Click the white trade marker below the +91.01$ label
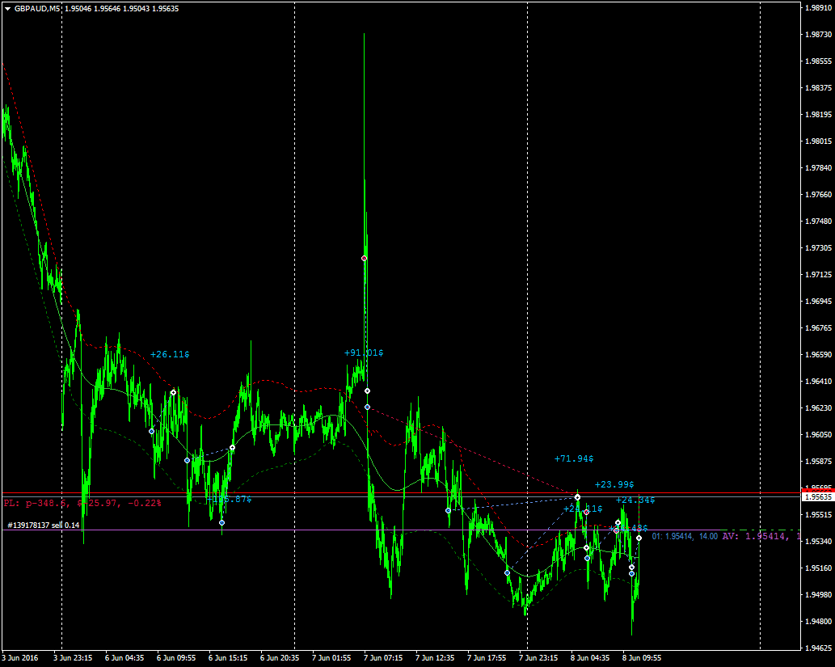 point(368,391)
